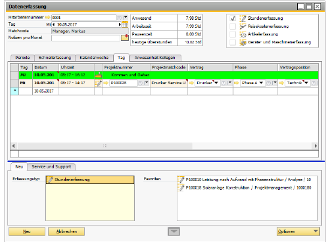Follow the link arrow before Phase A
330x242 pixels.
tap(237, 83)
